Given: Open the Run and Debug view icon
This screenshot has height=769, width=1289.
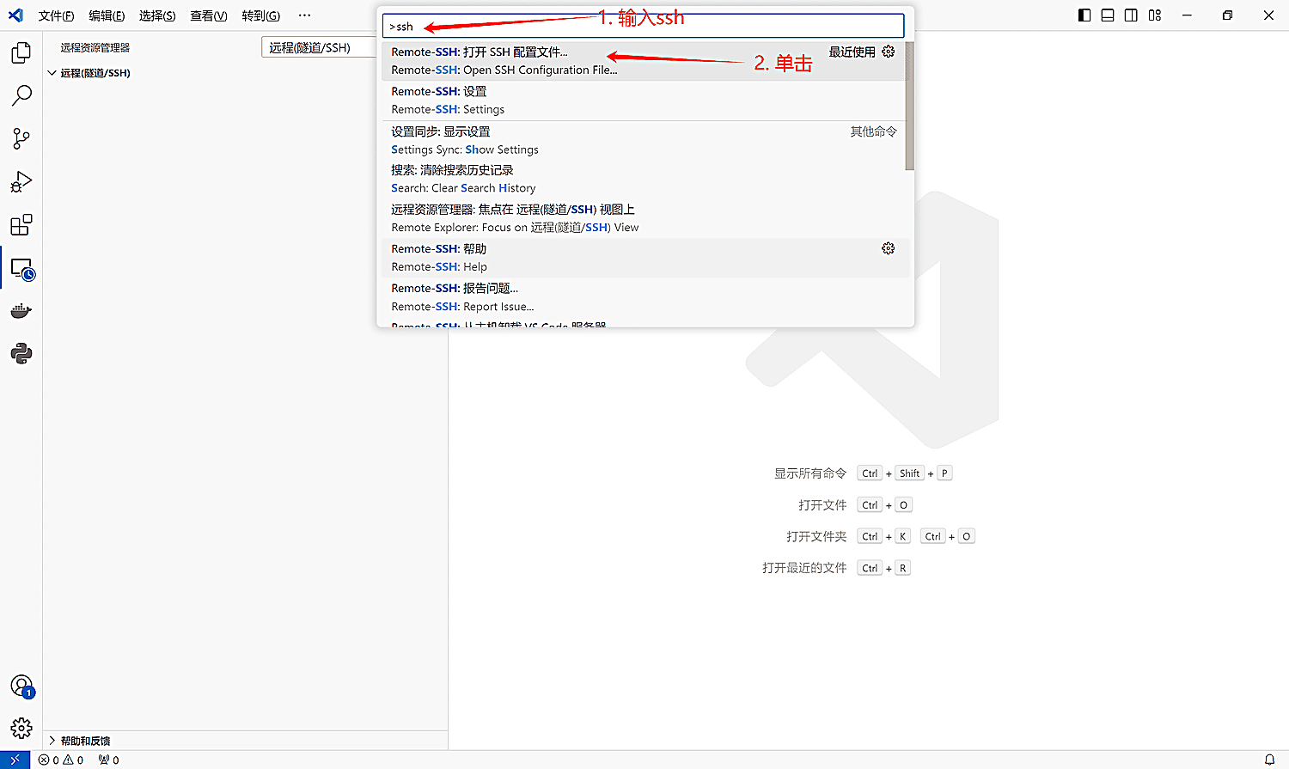Looking at the screenshot, I should click(21, 181).
